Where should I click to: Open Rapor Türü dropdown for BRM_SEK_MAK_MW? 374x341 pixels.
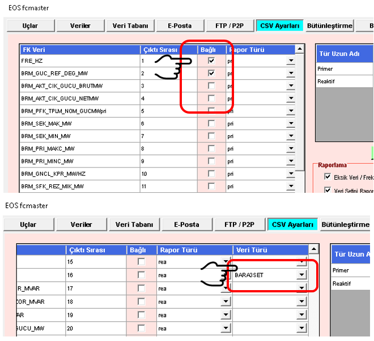point(291,123)
